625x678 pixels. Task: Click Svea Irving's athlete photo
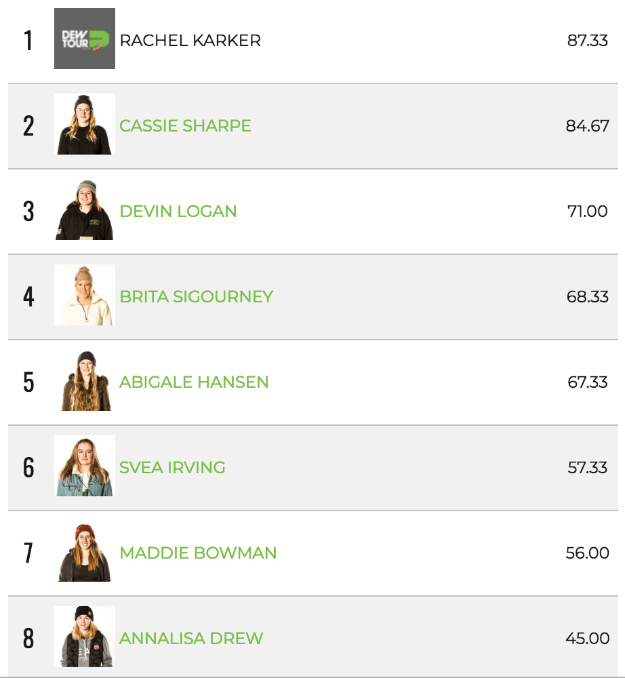[85, 466]
